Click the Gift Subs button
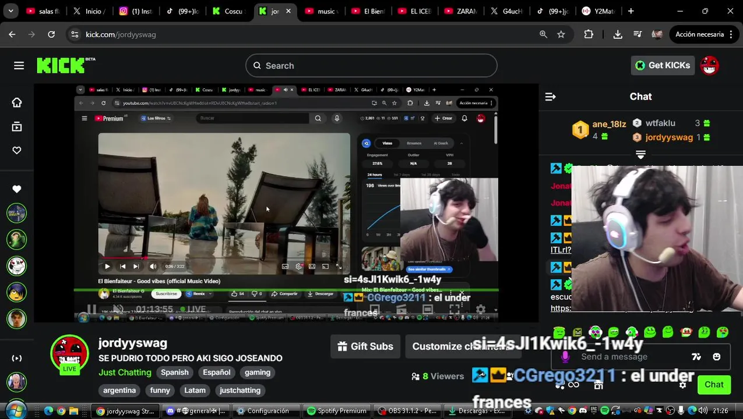This screenshot has width=743, height=419. [365, 346]
